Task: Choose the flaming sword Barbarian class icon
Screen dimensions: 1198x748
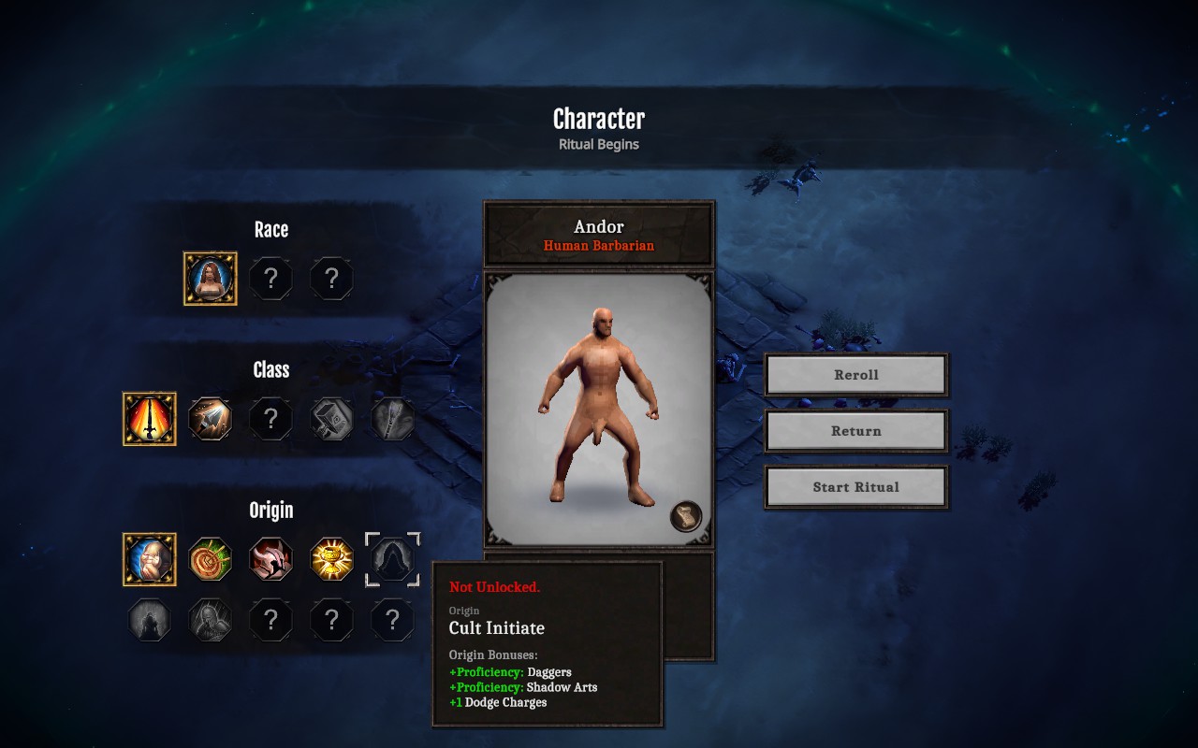Action: tap(150, 419)
